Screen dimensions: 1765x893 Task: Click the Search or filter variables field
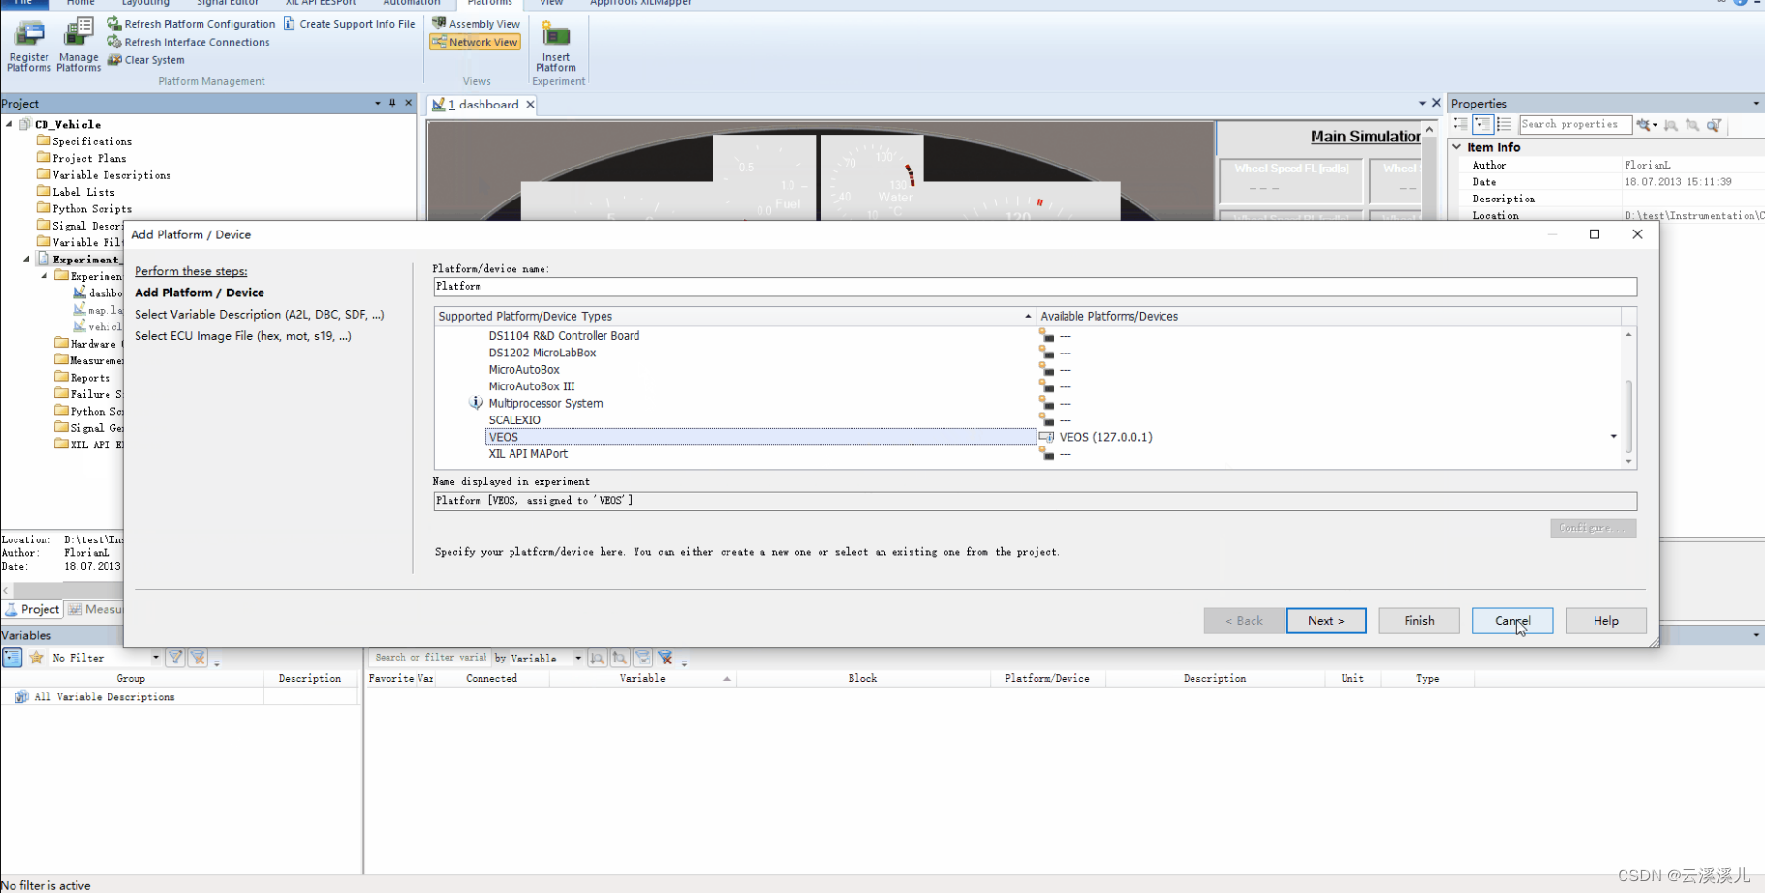430,658
